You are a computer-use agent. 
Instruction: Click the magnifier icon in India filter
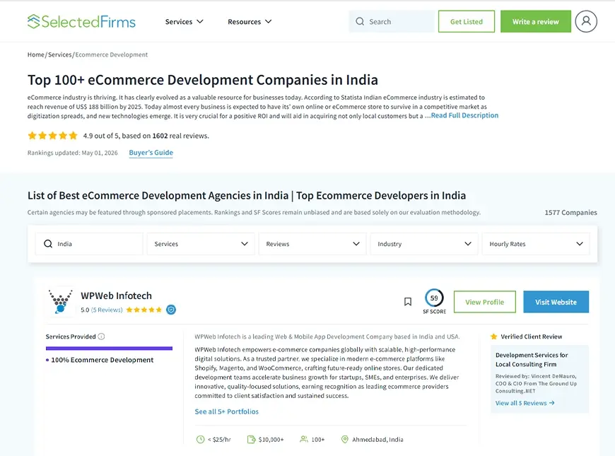[x=48, y=244]
